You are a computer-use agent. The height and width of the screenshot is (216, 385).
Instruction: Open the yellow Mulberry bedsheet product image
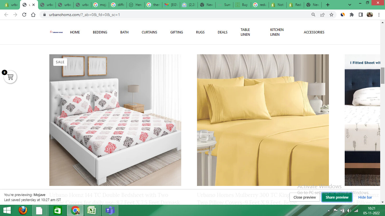coord(263,120)
